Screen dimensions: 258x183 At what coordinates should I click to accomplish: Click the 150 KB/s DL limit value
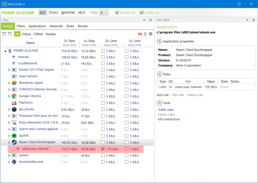(113, 149)
